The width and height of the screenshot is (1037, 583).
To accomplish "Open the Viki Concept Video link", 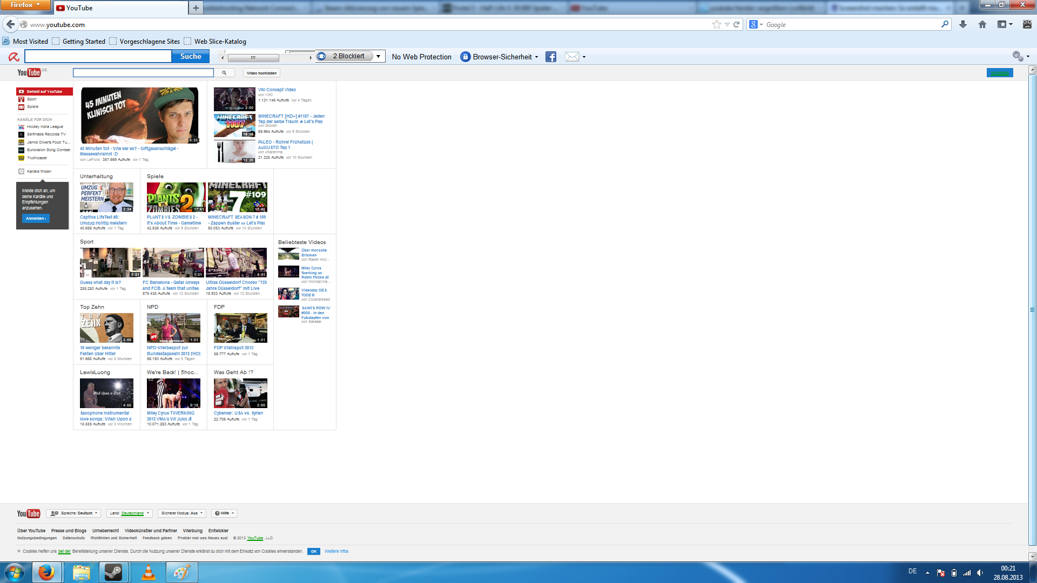I will [277, 90].
